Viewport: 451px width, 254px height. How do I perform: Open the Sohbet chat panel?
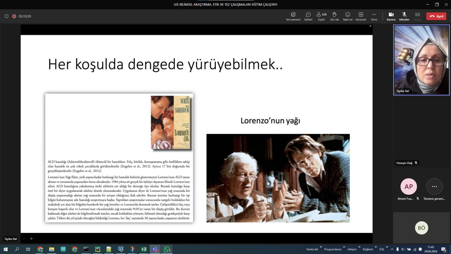[308, 16]
